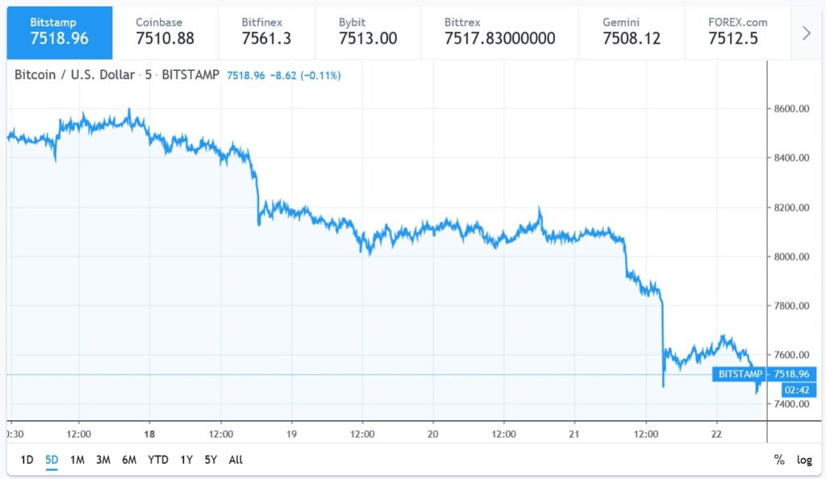Screen dimensions: 826x479
Task: Open the FOREX.com price tab
Action: [737, 31]
